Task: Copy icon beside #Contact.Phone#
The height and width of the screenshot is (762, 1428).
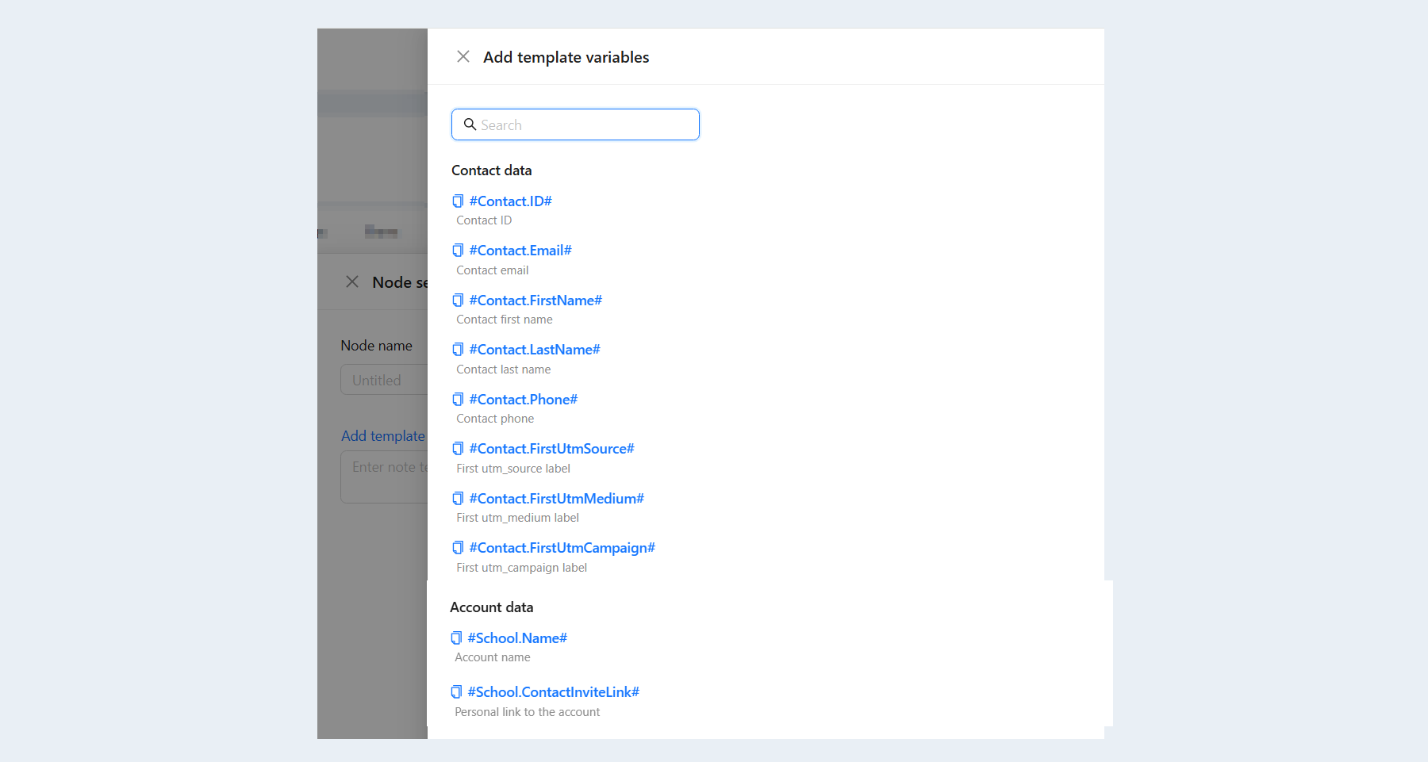Action: coord(458,400)
